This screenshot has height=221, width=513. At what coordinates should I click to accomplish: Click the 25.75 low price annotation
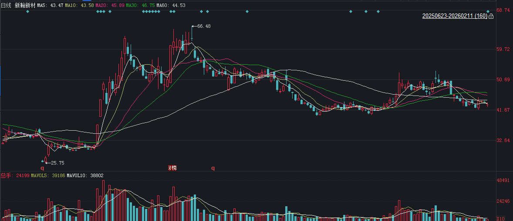click(57, 163)
